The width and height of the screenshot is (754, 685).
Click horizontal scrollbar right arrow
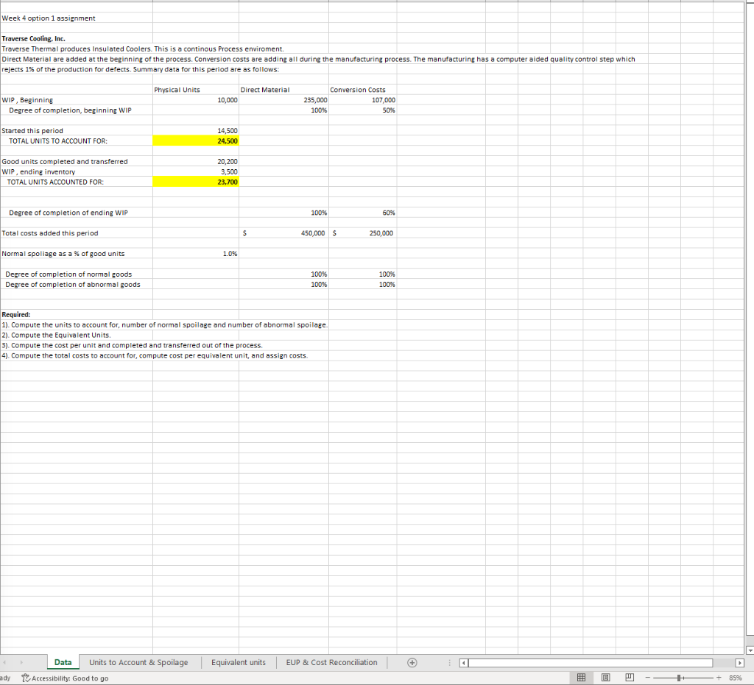coord(739,663)
